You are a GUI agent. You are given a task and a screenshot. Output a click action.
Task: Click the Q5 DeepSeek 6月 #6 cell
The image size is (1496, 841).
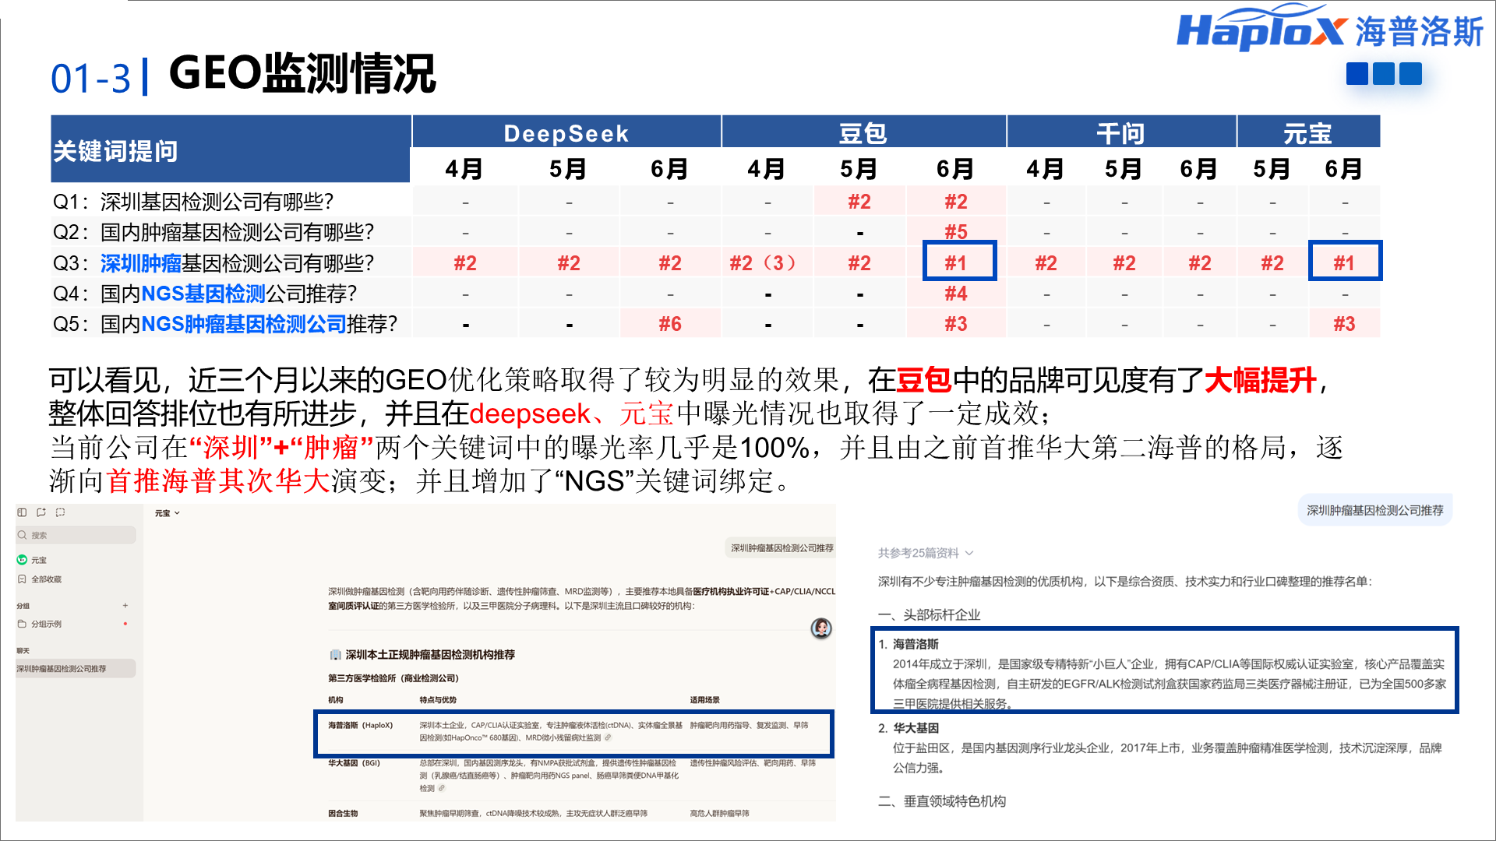670,324
